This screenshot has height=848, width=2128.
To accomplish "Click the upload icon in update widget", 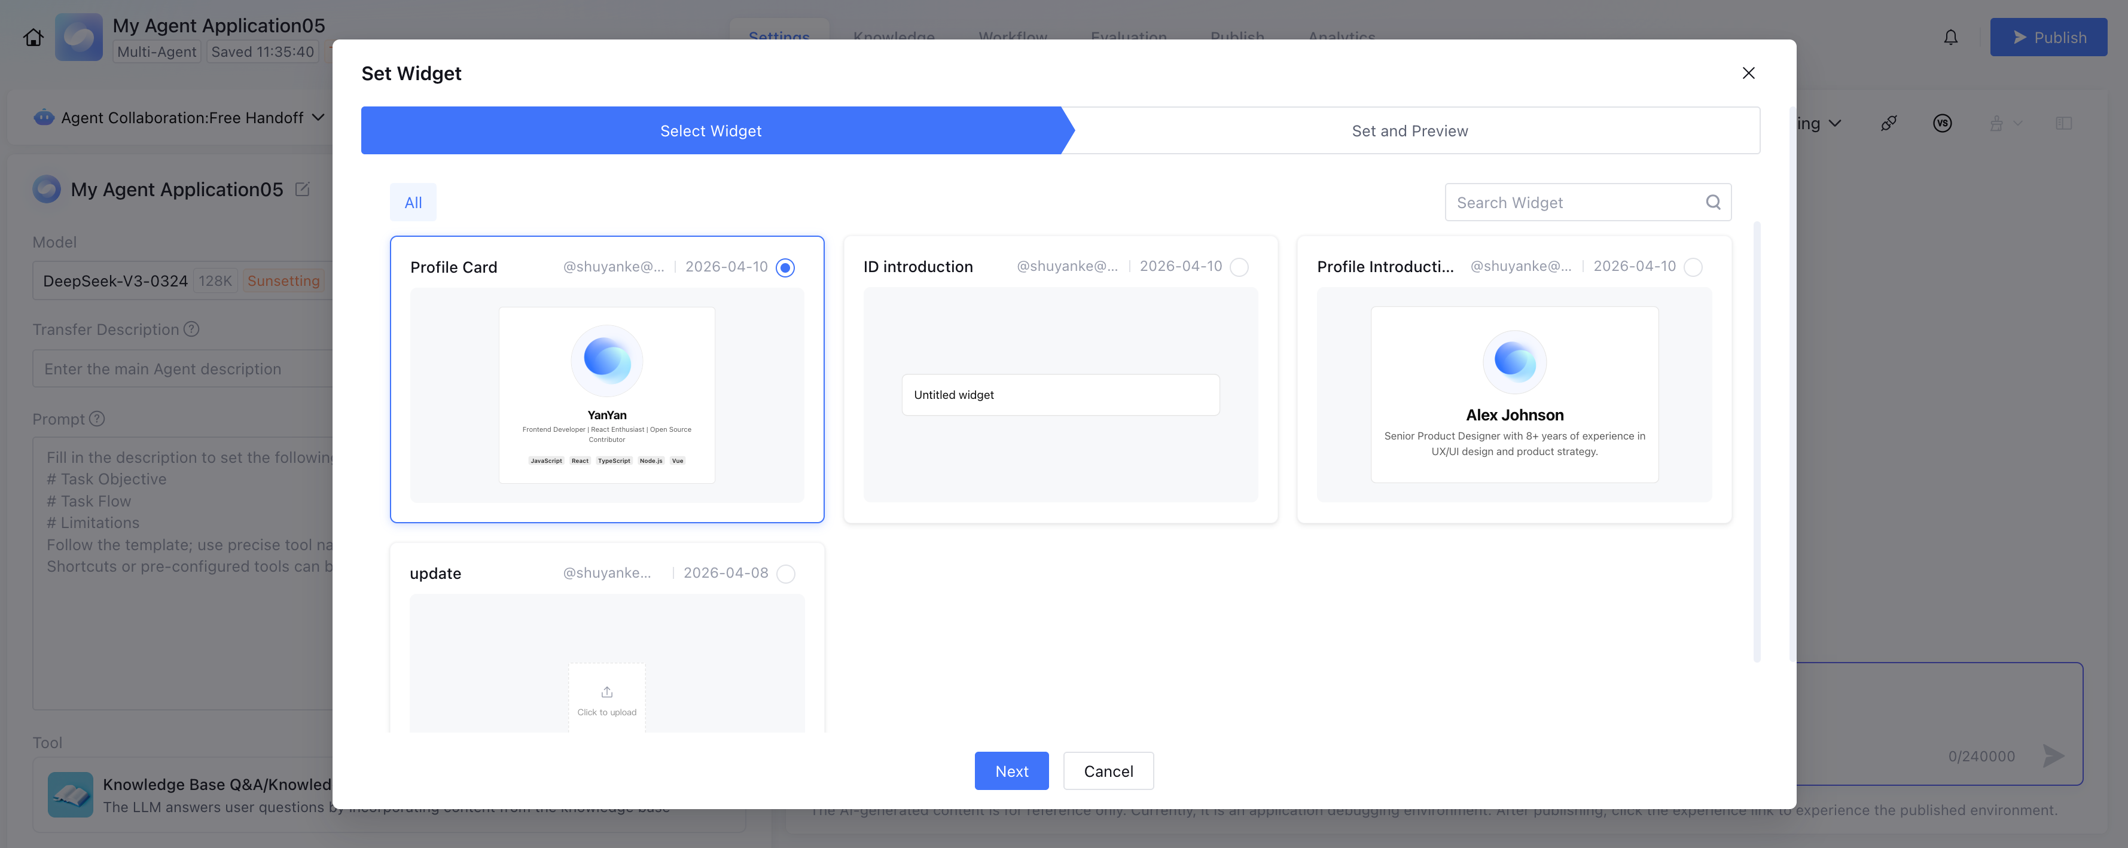I will [x=606, y=692].
